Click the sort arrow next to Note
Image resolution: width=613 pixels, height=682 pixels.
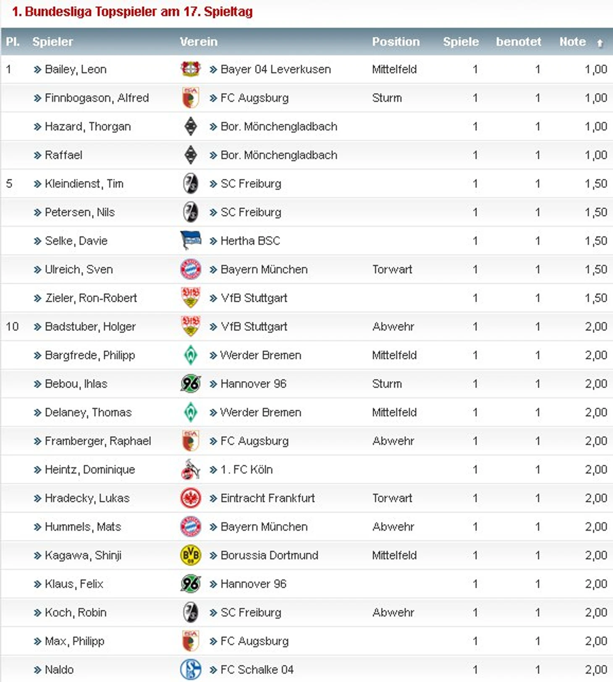click(x=600, y=42)
